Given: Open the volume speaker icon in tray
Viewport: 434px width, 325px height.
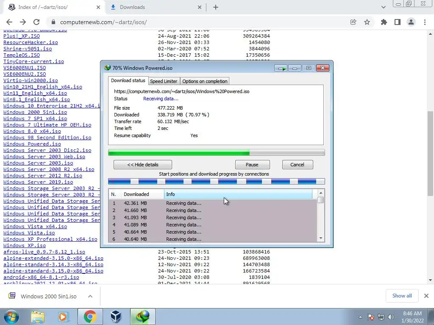Looking at the screenshot, I should pyautogui.click(x=391, y=317).
